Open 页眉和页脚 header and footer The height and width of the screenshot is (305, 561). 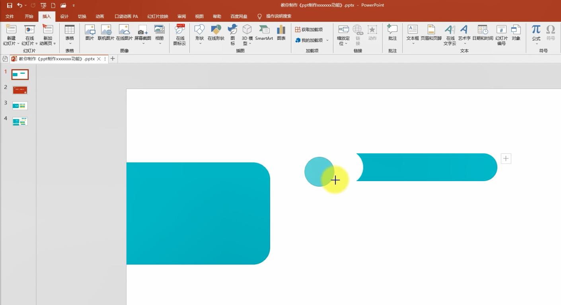[431, 33]
